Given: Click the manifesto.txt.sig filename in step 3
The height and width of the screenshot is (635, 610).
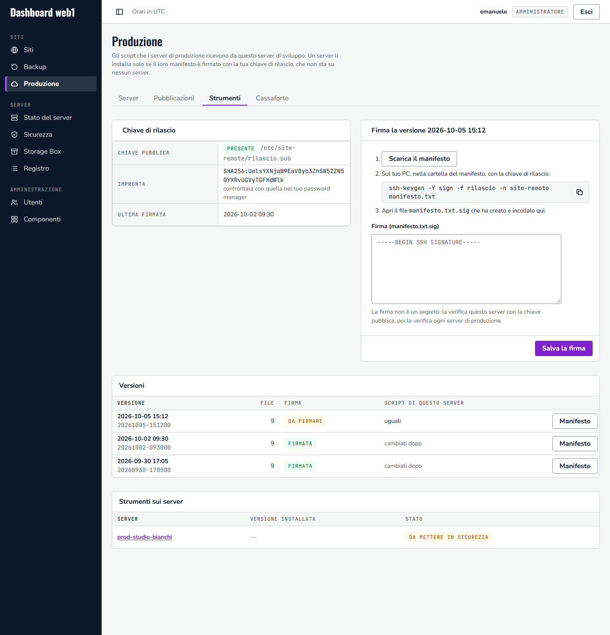Looking at the screenshot, I should [x=439, y=211].
